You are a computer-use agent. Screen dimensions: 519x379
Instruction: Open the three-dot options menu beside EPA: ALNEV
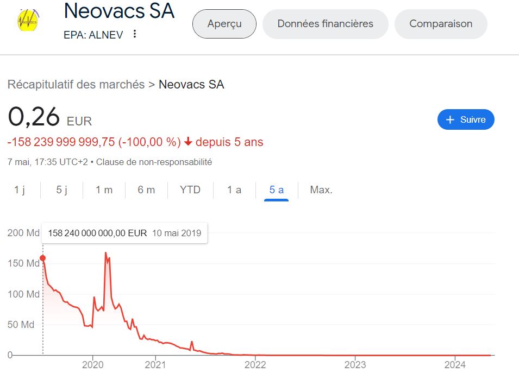135,34
